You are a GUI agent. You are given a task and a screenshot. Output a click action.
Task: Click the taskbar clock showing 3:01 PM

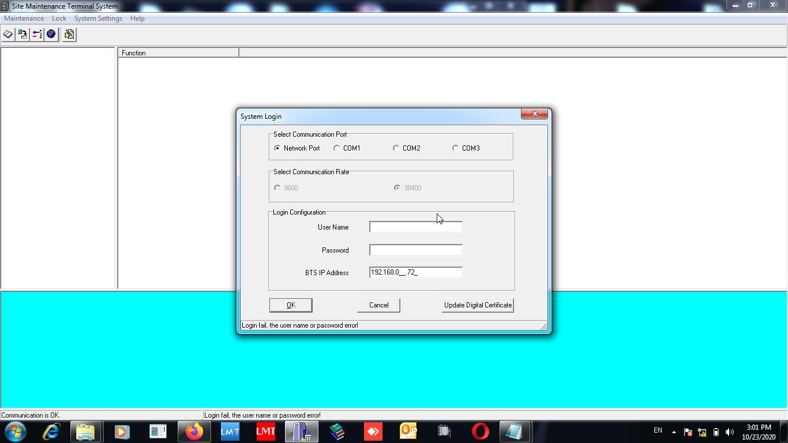point(759,432)
